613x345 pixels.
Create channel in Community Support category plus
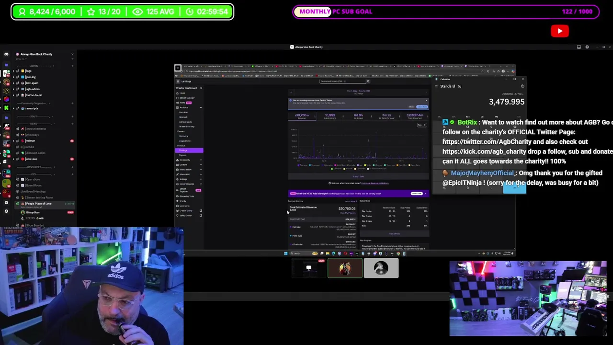(x=72, y=103)
